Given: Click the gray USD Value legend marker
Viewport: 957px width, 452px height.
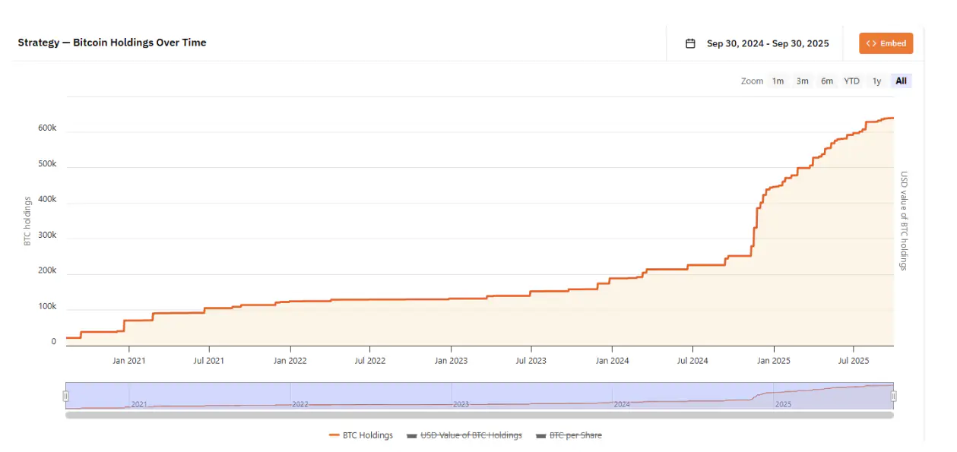Looking at the screenshot, I should pos(413,435).
